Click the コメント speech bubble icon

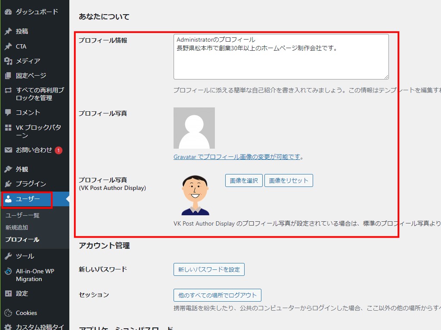point(8,113)
